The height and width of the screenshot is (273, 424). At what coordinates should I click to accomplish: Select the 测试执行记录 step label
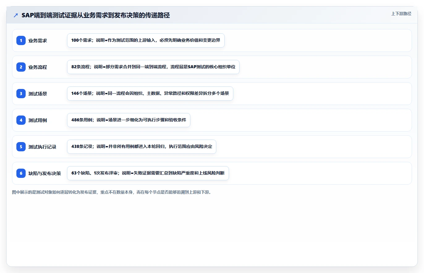(x=42, y=147)
